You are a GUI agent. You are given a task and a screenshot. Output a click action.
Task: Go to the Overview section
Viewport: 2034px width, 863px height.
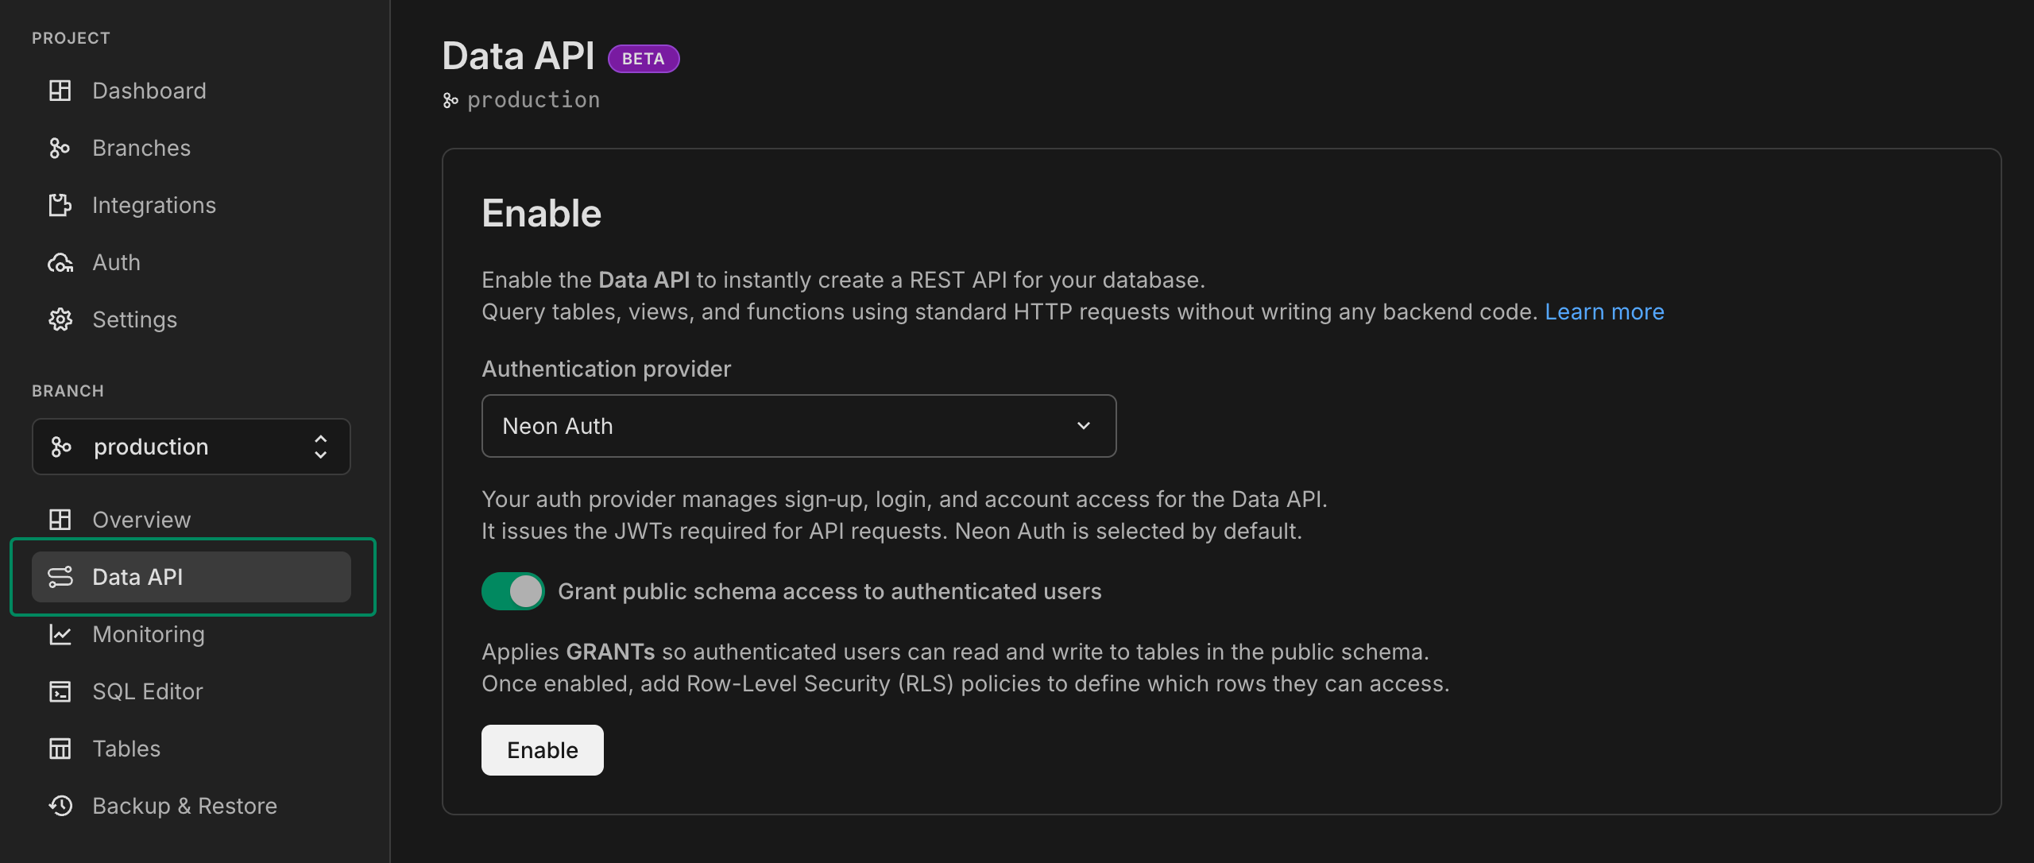click(x=141, y=519)
